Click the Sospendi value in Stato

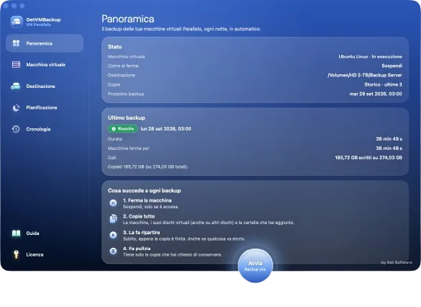[x=391, y=66]
